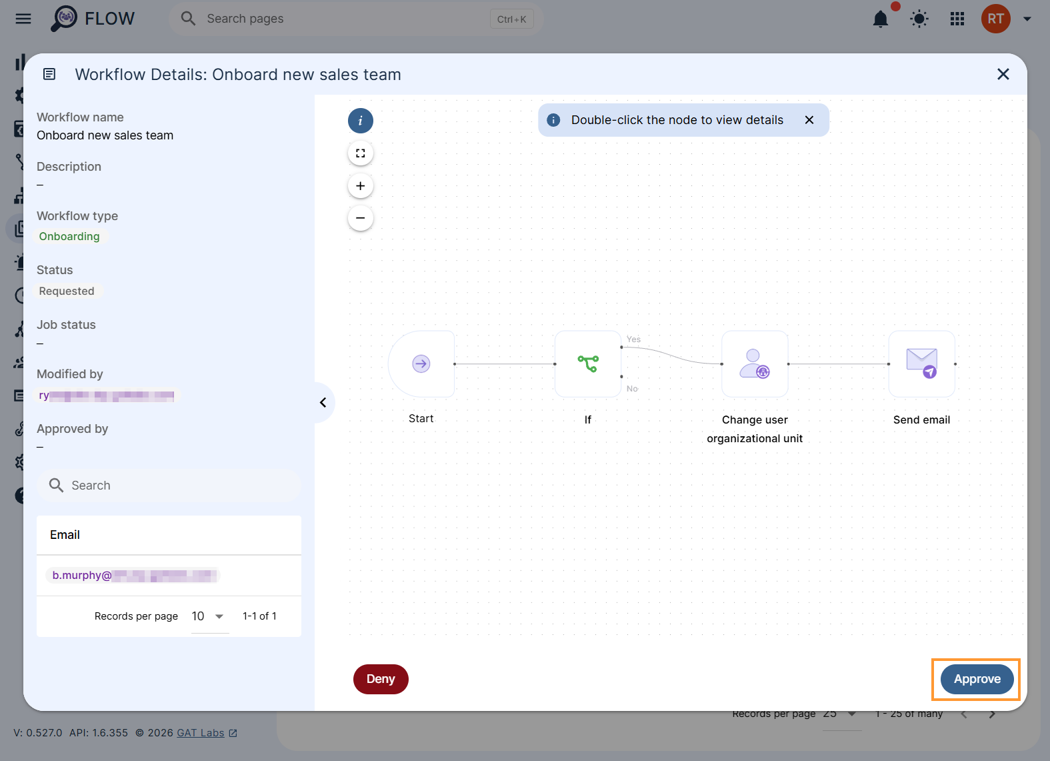Viewport: 1050px width, 761px height.
Task: Click the '1-1 of 1' pagination text
Action: [259, 616]
